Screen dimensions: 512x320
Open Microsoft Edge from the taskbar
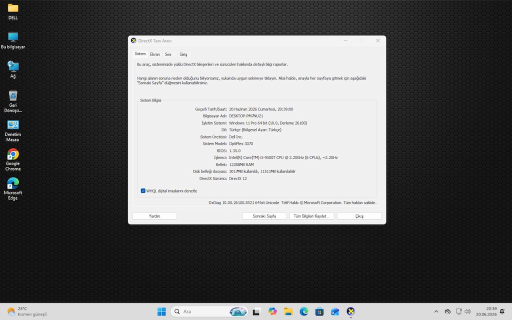click(303, 311)
